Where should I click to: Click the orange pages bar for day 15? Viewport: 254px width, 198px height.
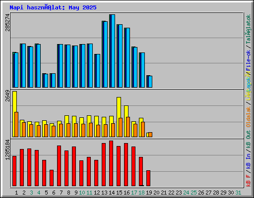tap(121, 127)
